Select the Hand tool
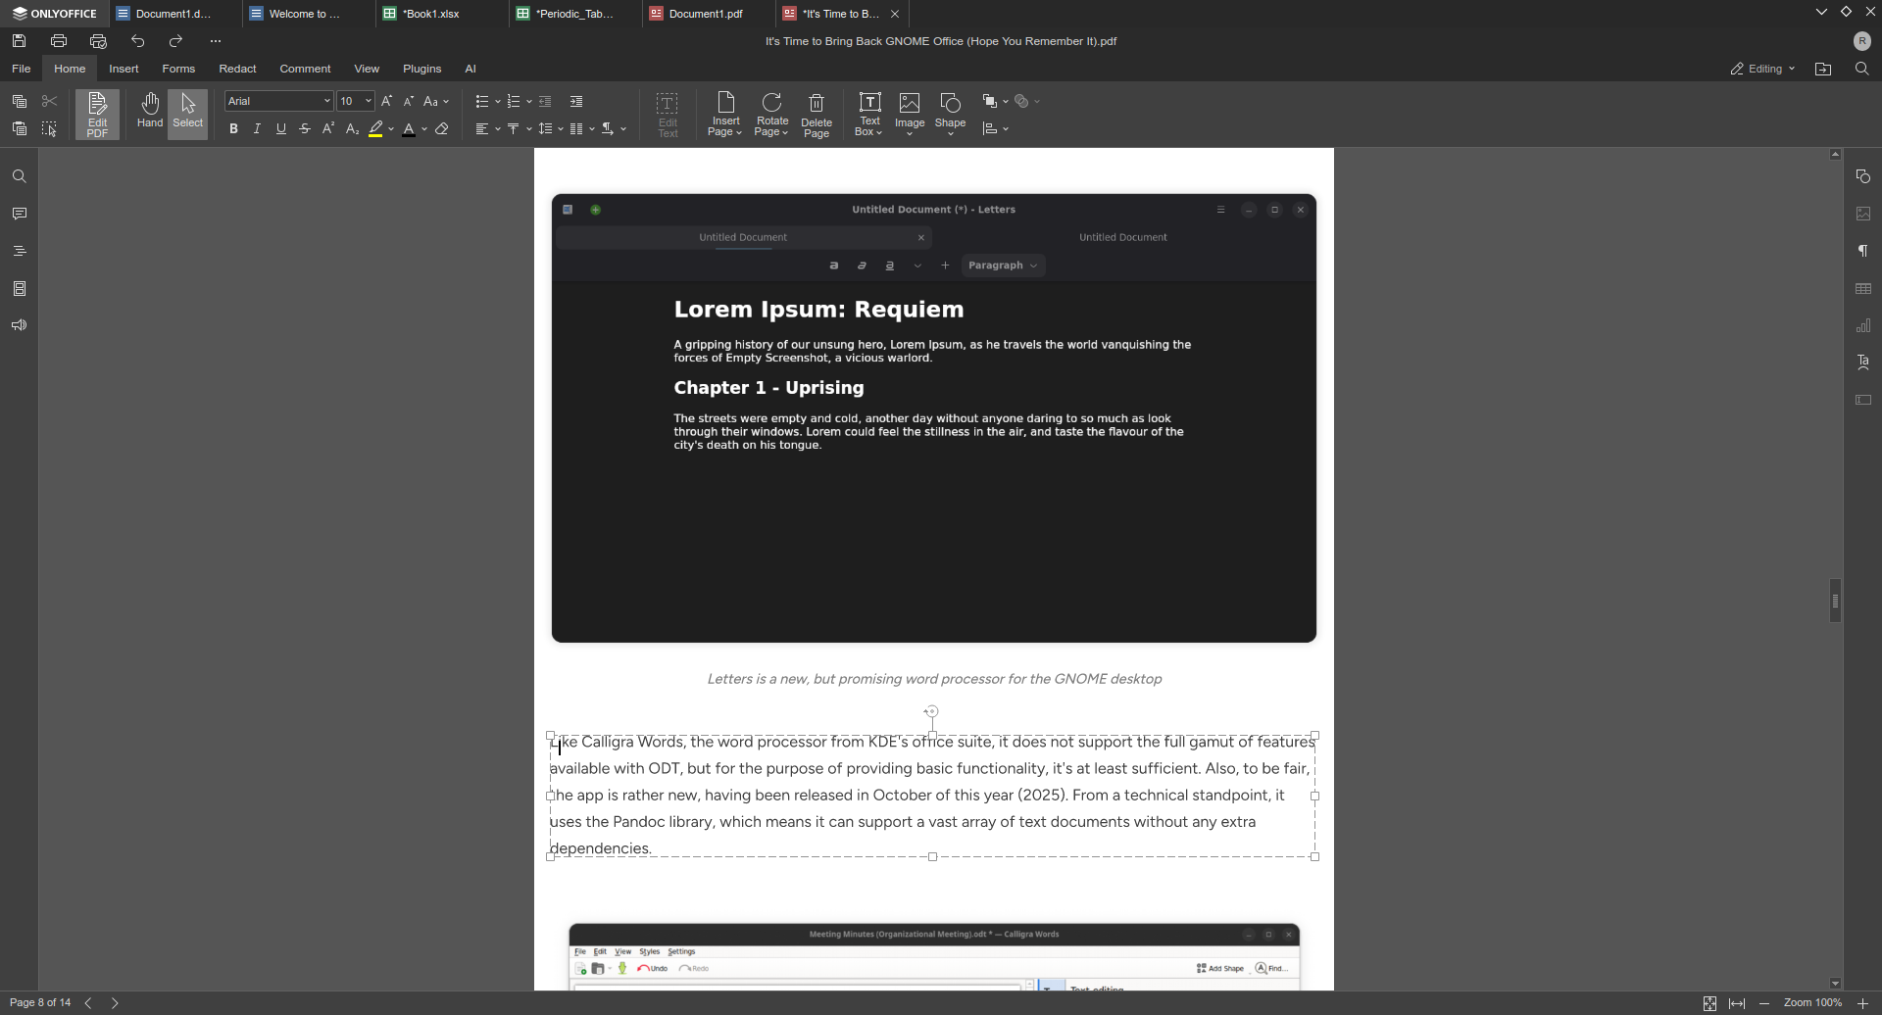 pos(150,112)
